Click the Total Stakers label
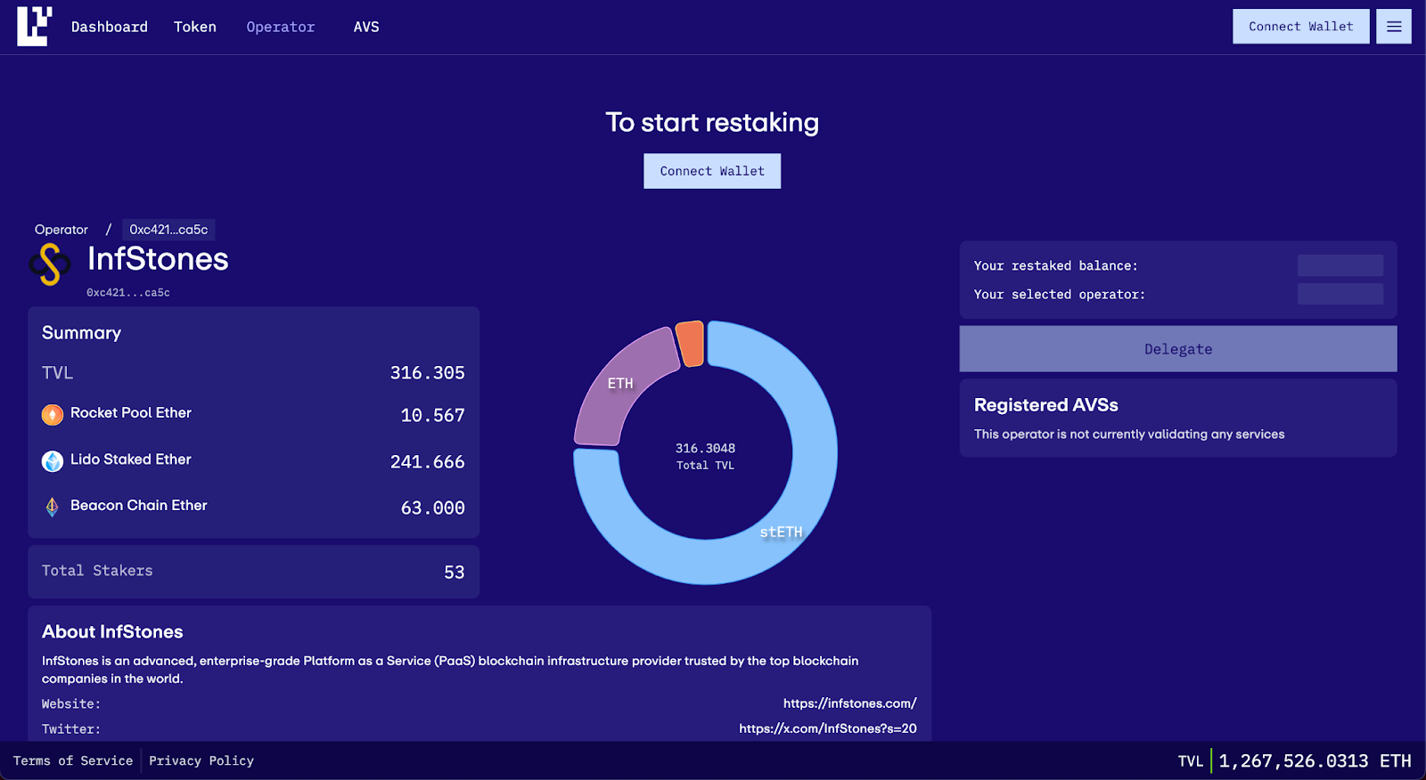Screen dimensions: 1426x780 coord(97,571)
